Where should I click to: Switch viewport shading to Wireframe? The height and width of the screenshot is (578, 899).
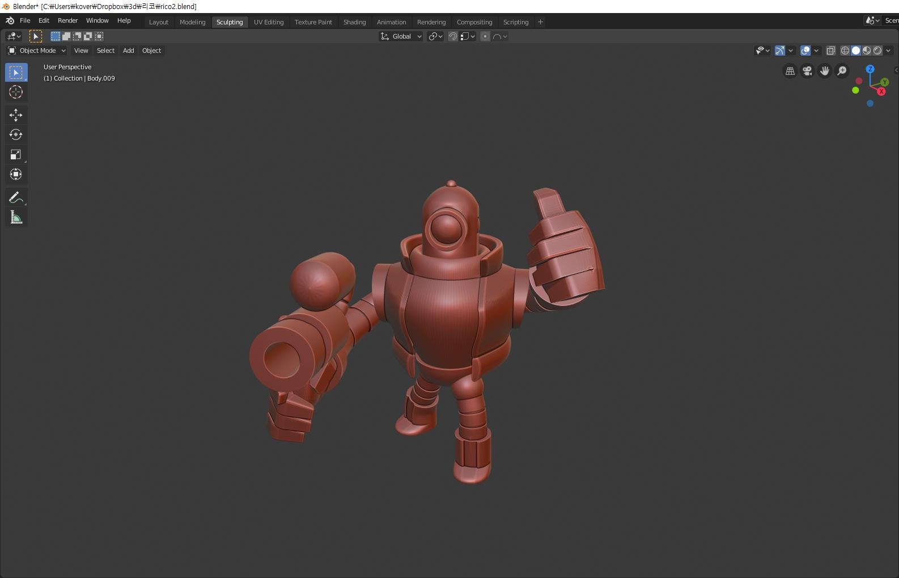(845, 50)
